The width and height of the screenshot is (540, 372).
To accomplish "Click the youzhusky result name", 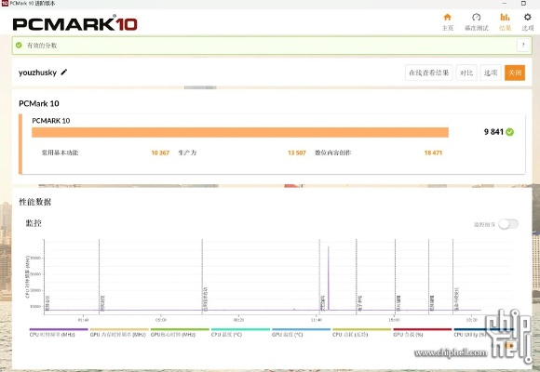I will click(x=37, y=73).
